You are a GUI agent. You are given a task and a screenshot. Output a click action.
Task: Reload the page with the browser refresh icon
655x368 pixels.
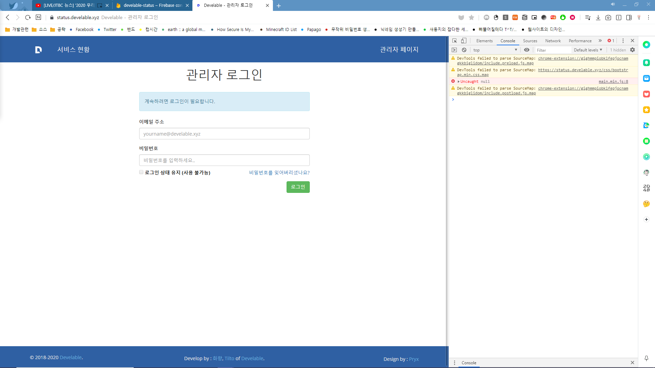point(28,17)
